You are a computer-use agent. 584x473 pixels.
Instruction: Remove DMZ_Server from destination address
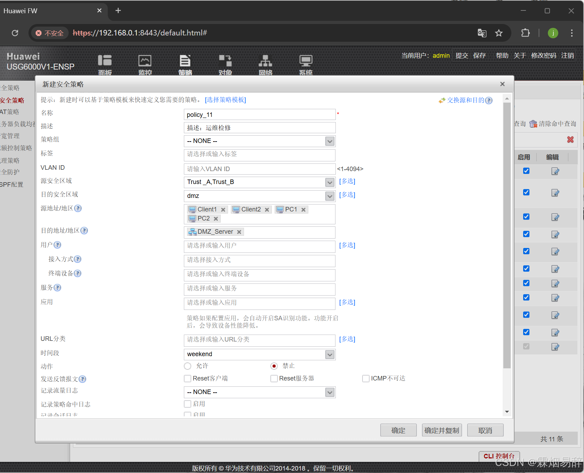(x=239, y=232)
